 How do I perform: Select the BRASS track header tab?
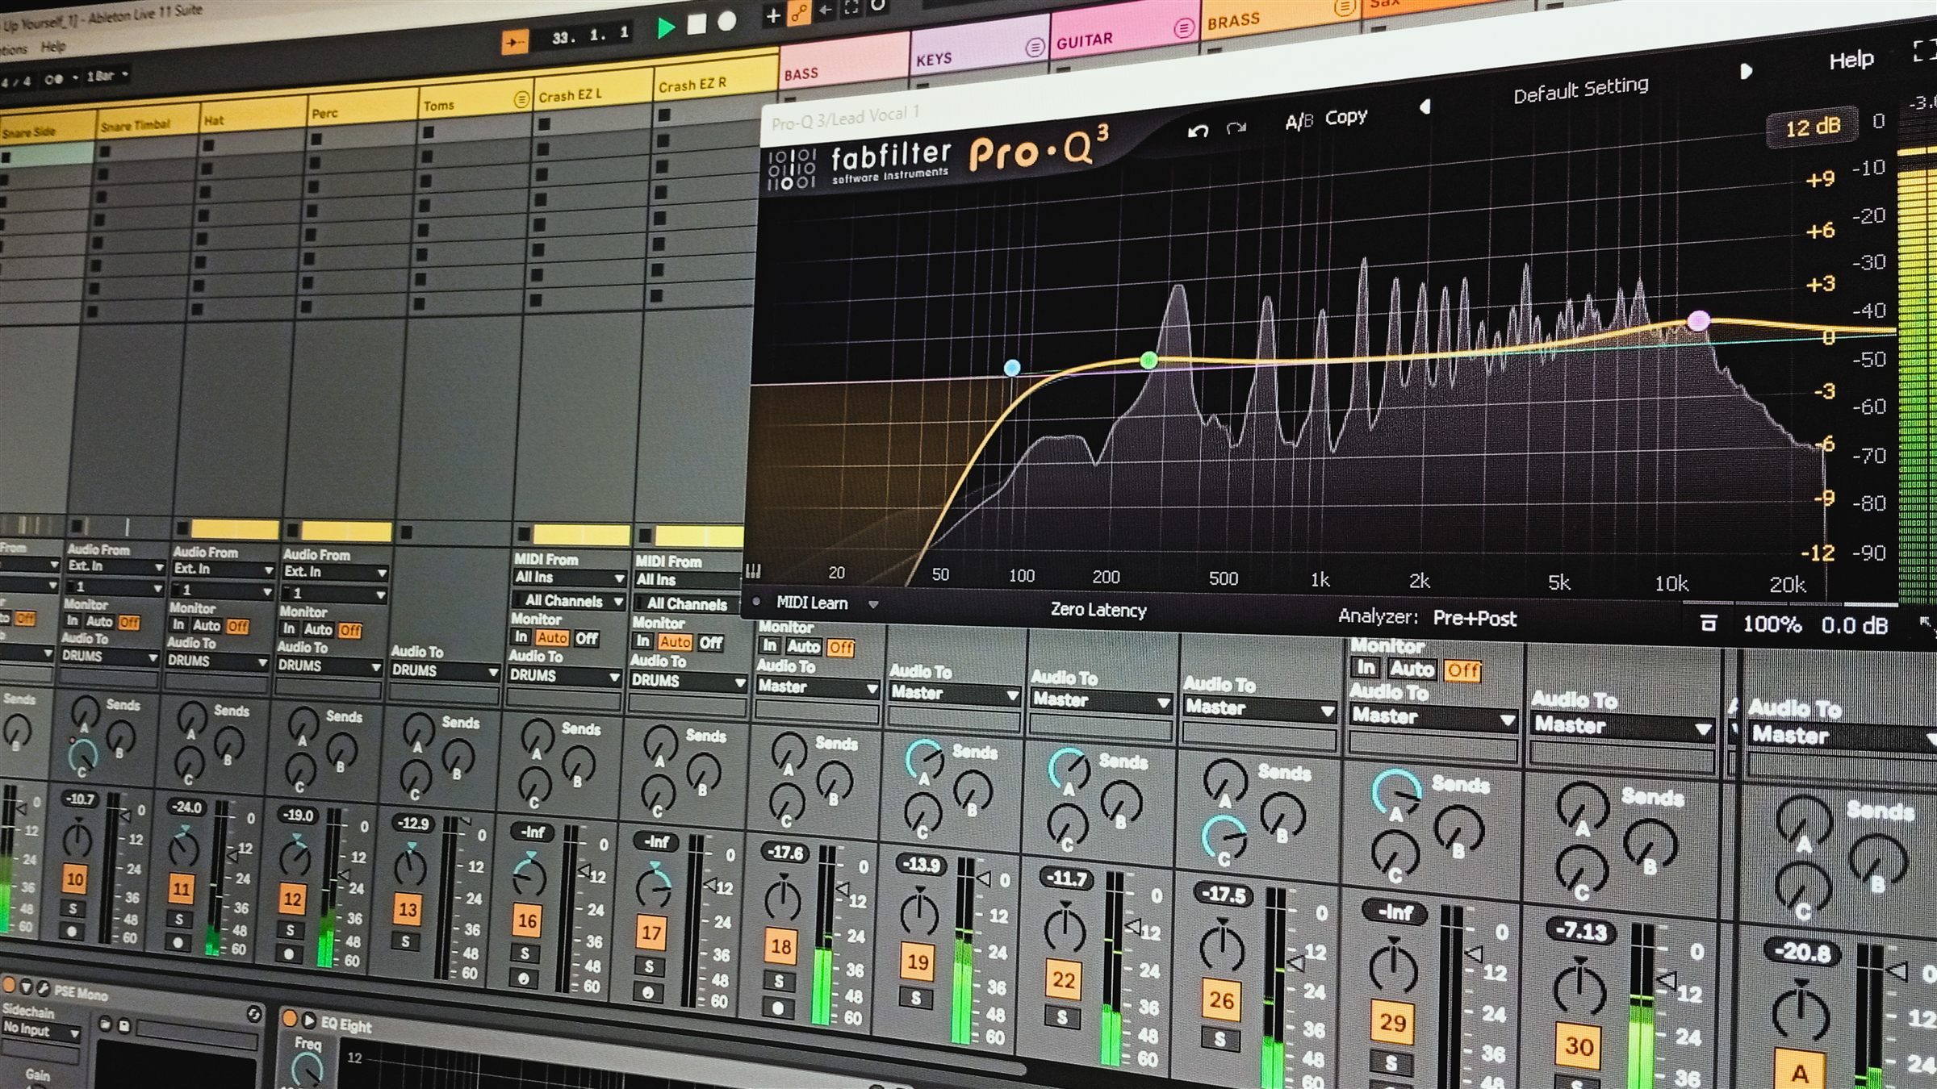click(x=1235, y=19)
